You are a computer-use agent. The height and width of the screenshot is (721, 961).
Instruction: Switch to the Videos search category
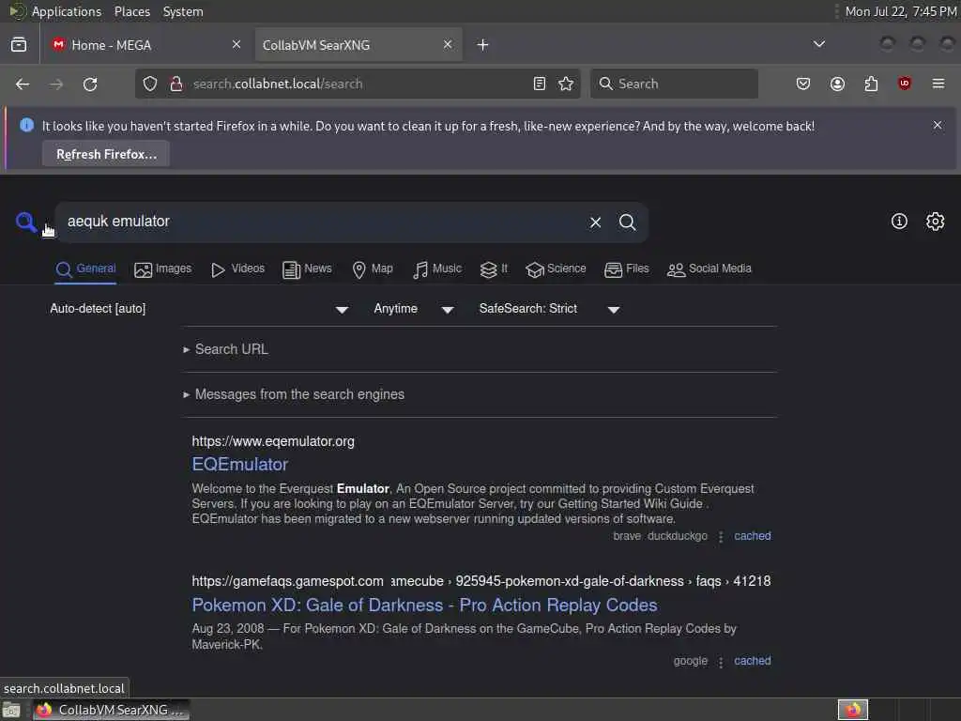[237, 269]
